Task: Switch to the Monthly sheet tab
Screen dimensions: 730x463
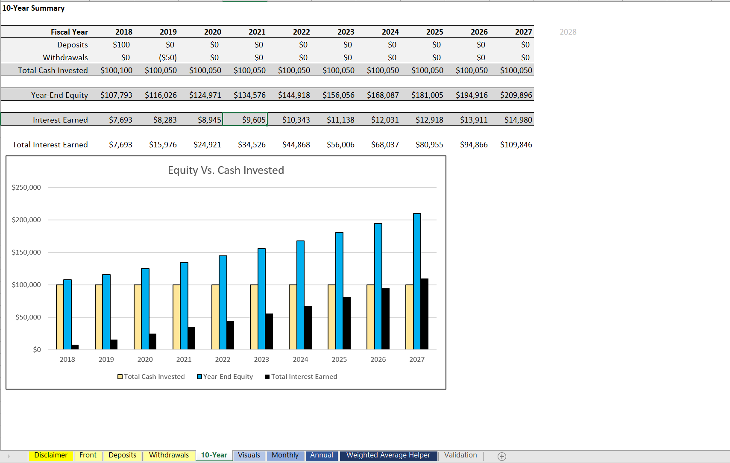Action: point(285,455)
